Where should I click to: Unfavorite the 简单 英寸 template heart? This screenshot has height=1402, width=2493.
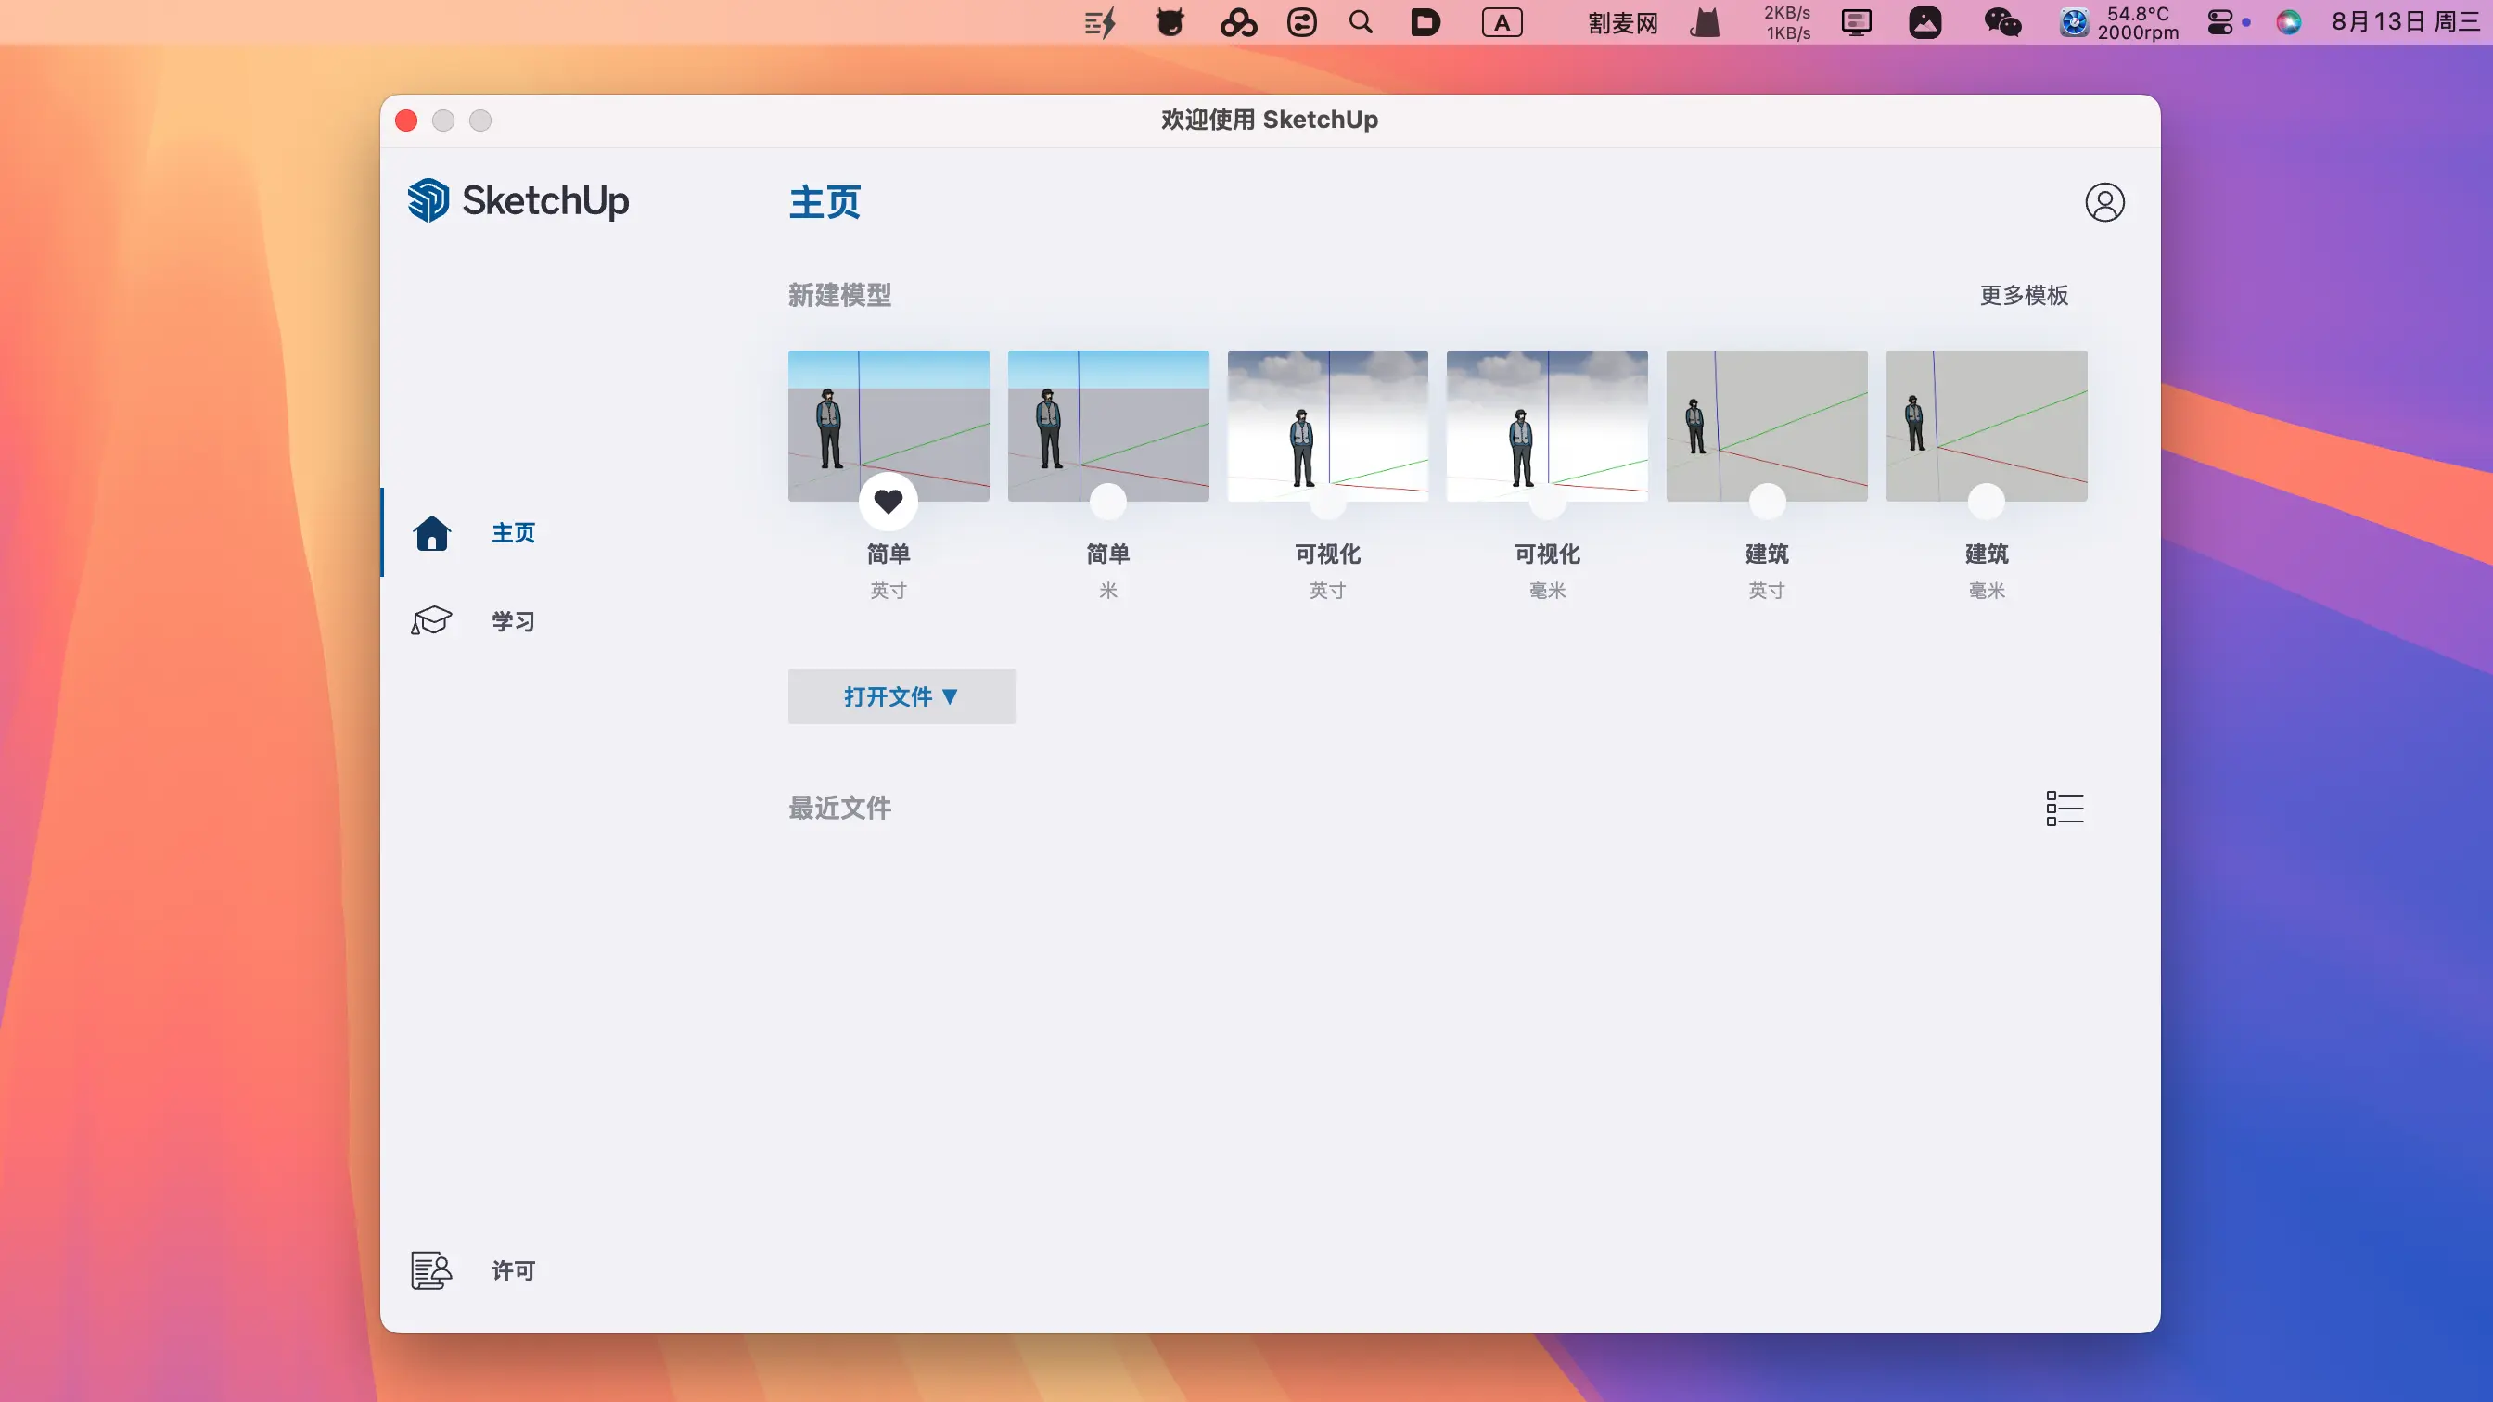tap(888, 502)
